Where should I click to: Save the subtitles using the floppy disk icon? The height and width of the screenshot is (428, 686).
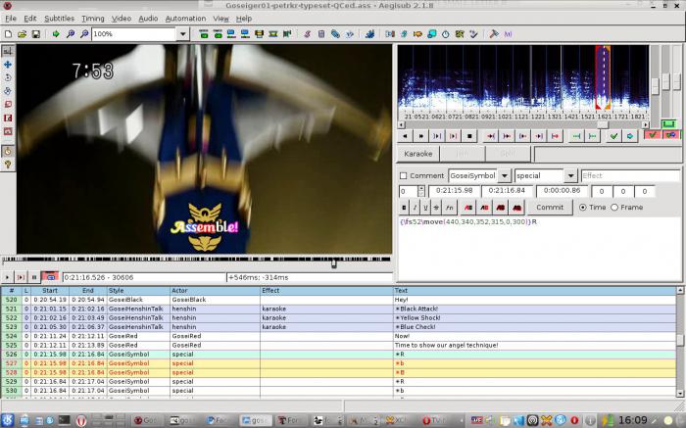[x=36, y=33]
